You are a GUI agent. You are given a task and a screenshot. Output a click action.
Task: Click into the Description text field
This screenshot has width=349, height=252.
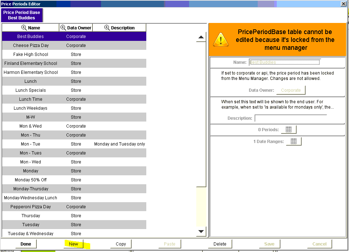click(x=290, y=118)
